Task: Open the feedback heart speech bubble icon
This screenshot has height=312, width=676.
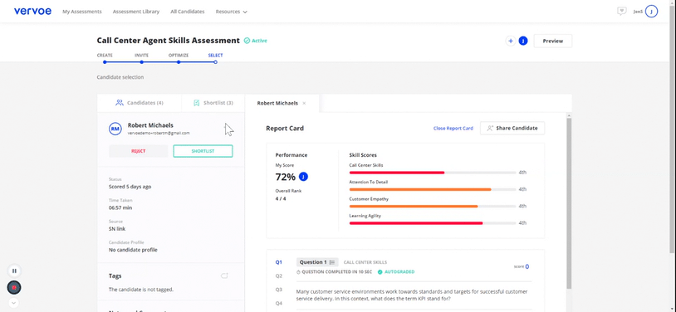Action: pyautogui.click(x=621, y=12)
